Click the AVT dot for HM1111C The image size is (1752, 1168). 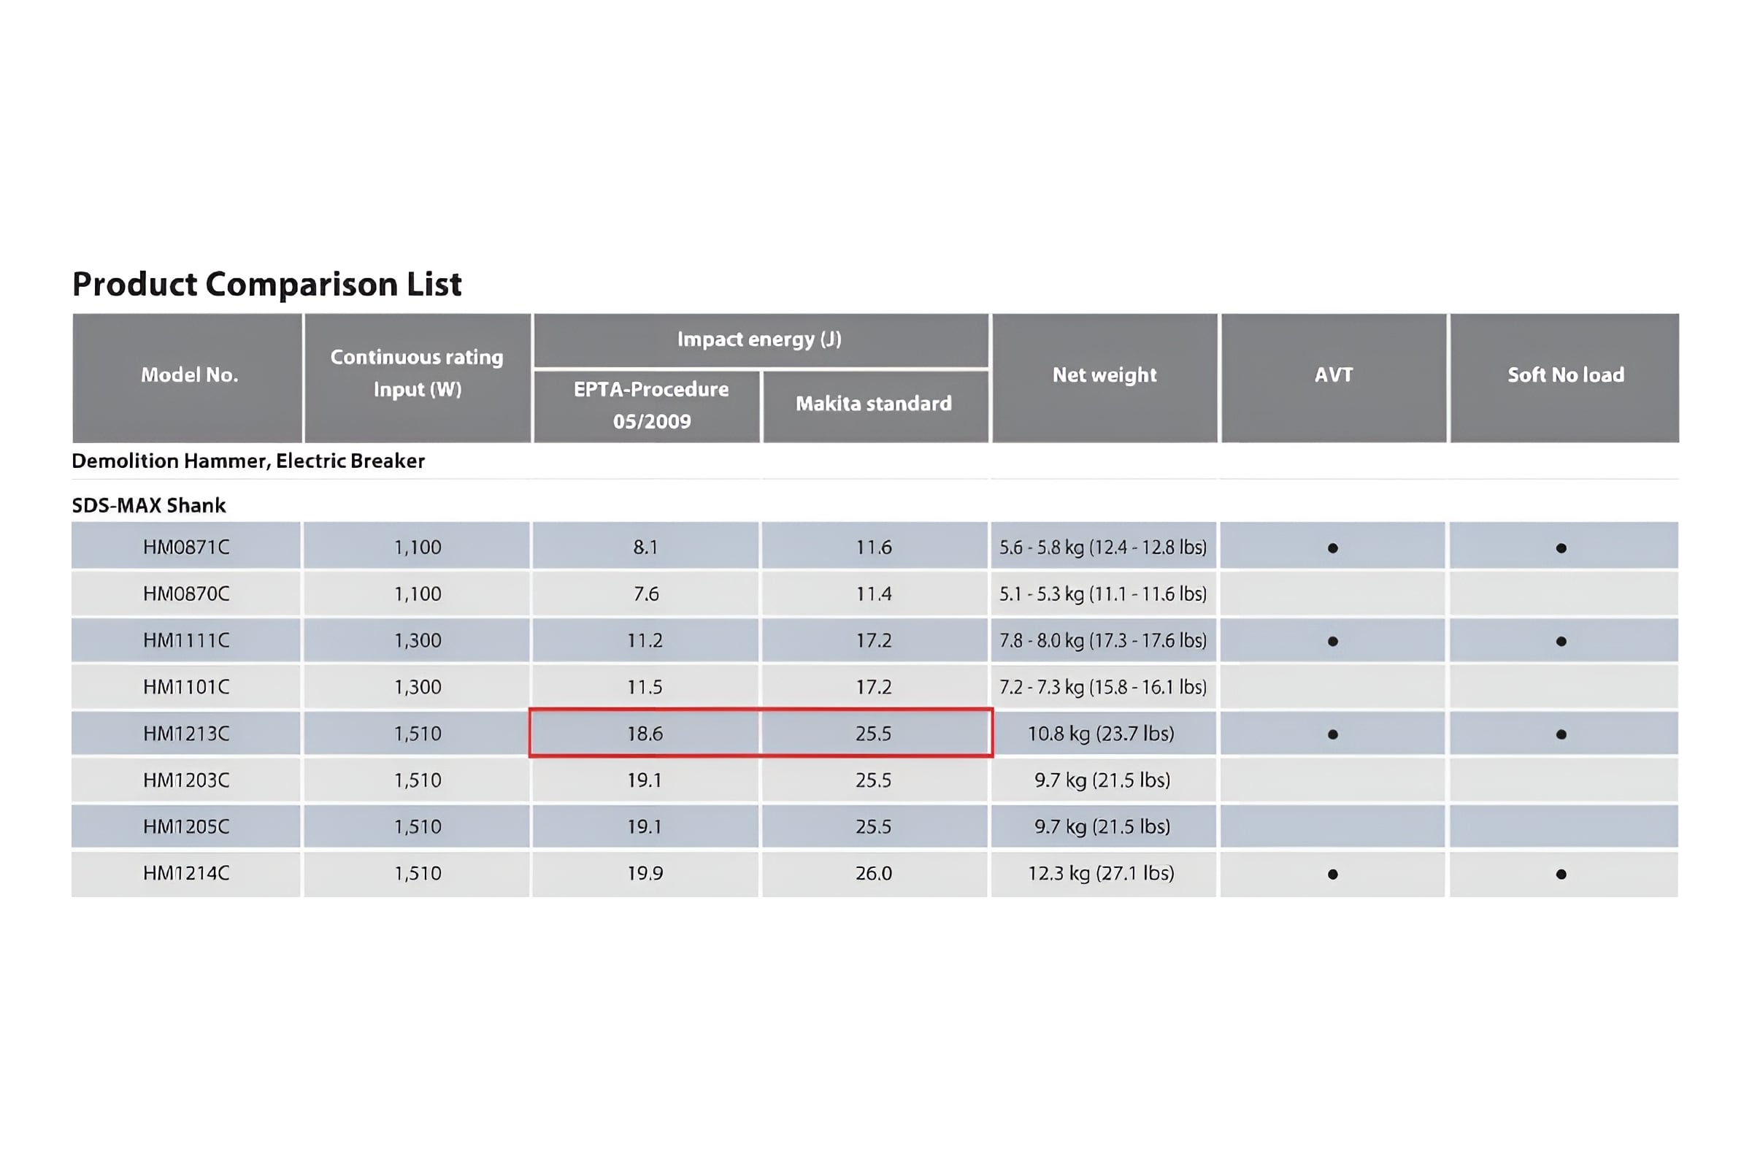click(x=1333, y=642)
